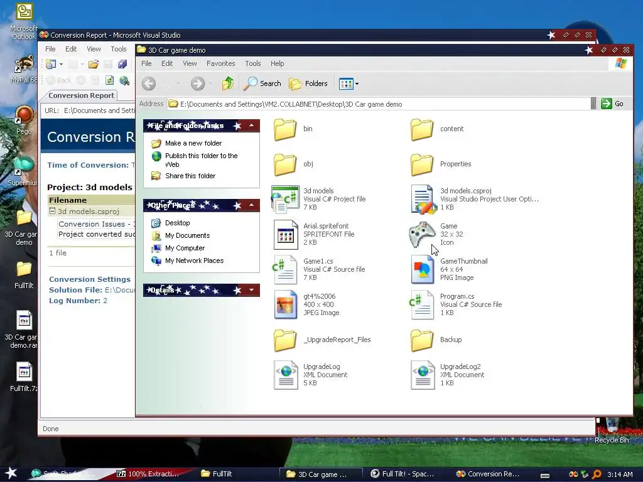Image resolution: width=643 pixels, height=482 pixels.
Task: Open Visual Studio Tools menu
Action: (119, 49)
